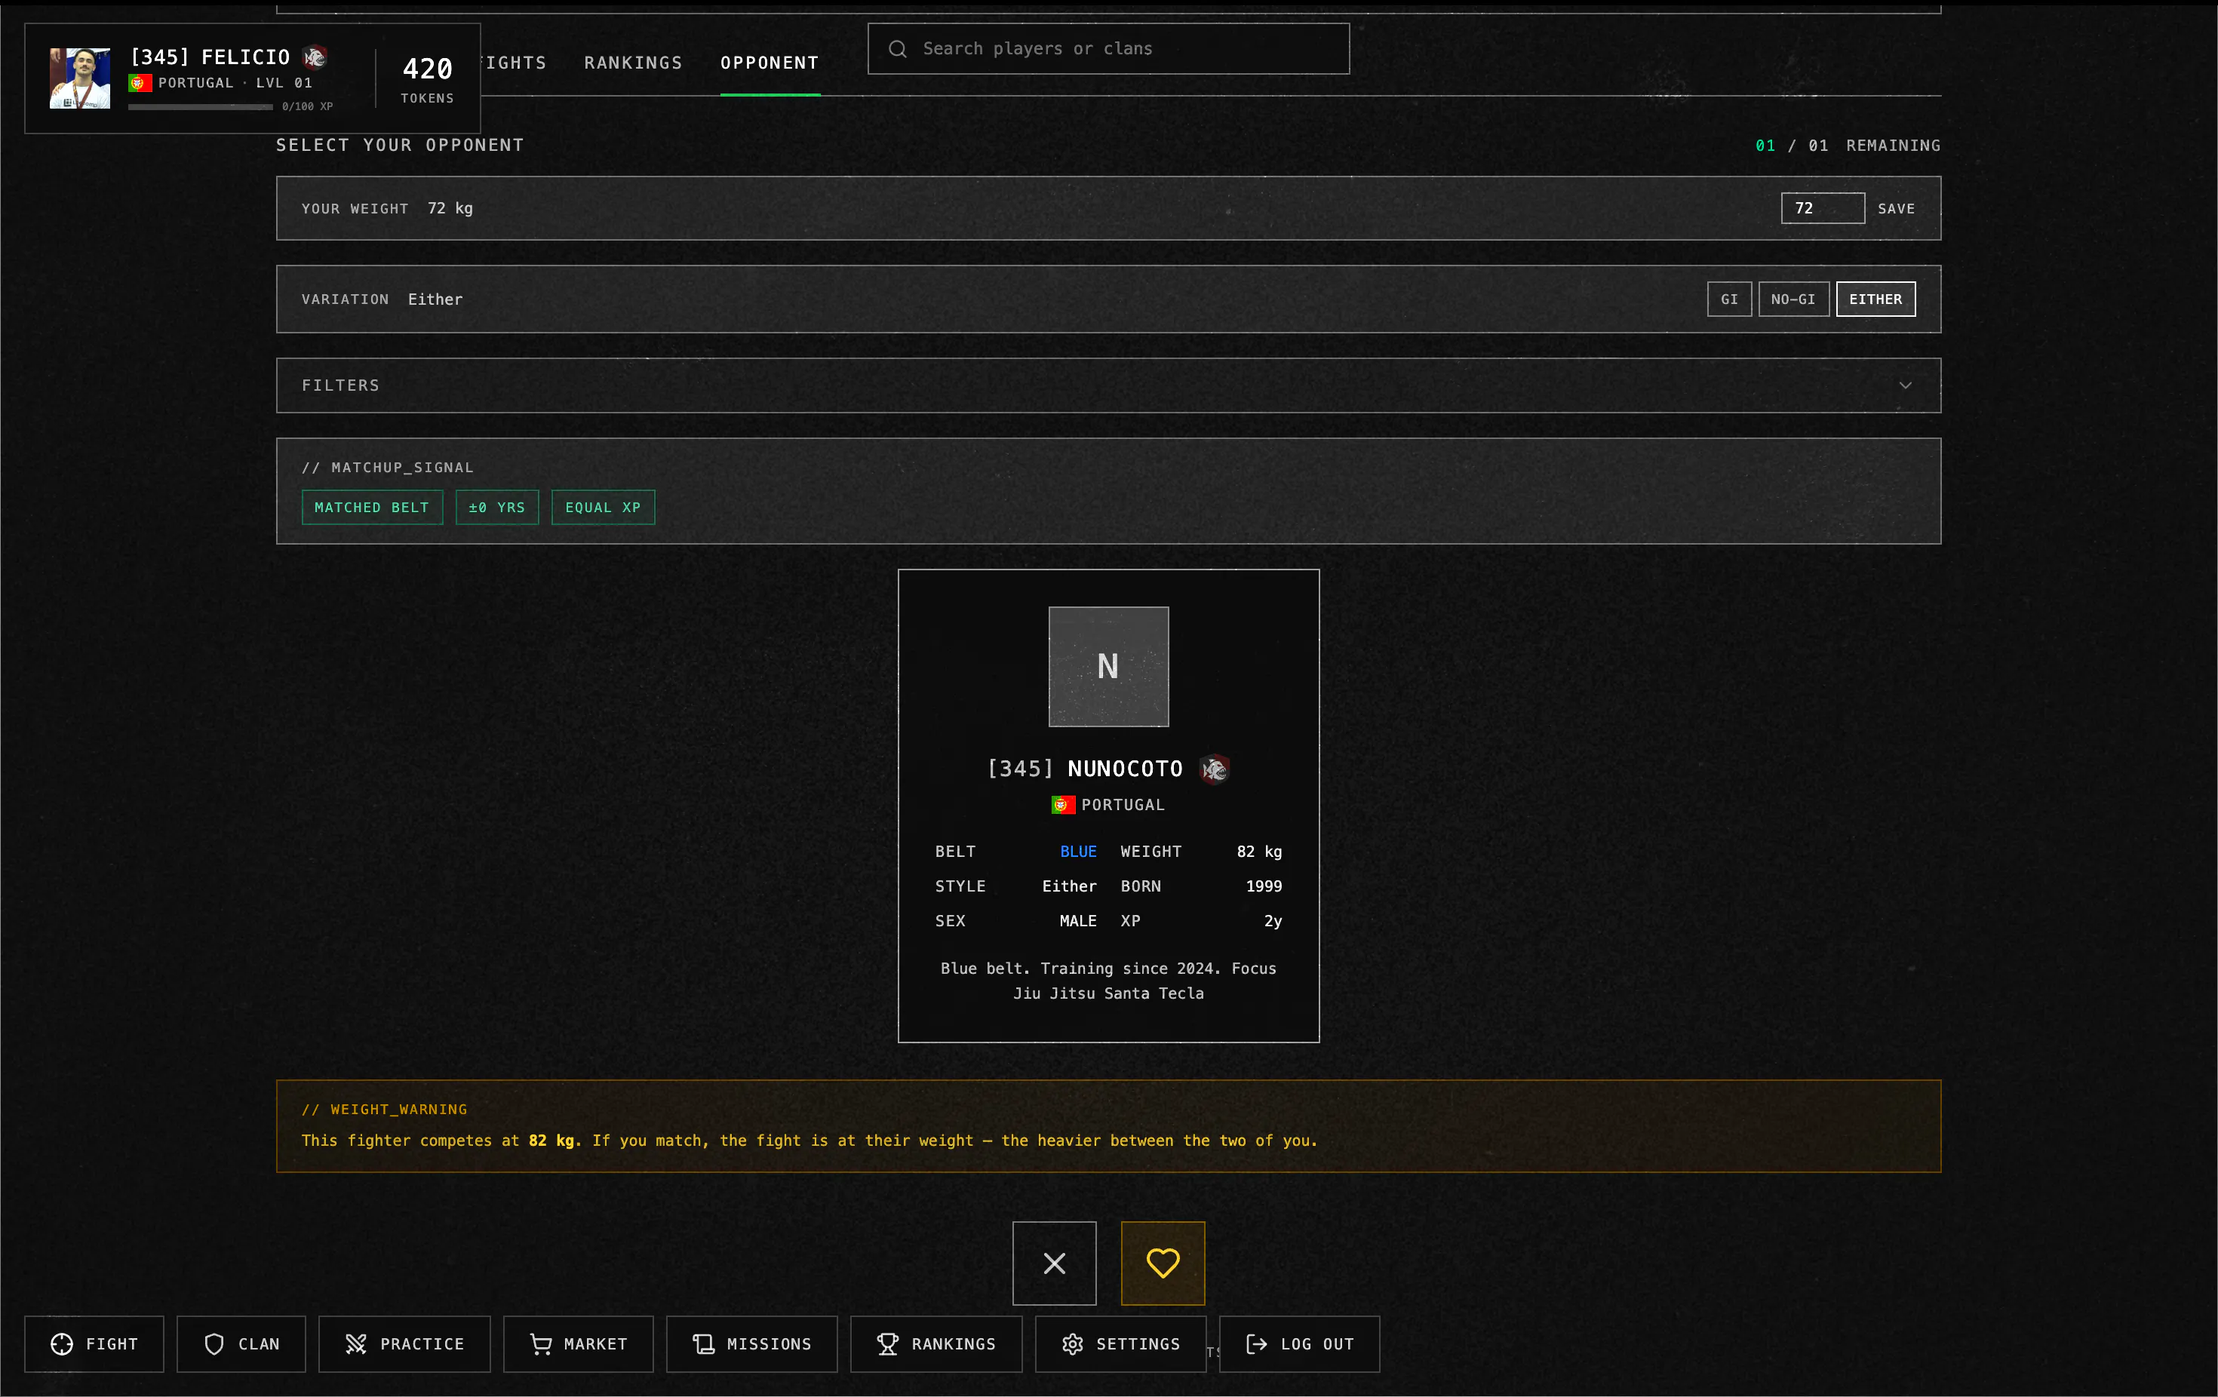Click the heart like opponent button
This screenshot has width=2218, height=1397.
click(x=1163, y=1263)
